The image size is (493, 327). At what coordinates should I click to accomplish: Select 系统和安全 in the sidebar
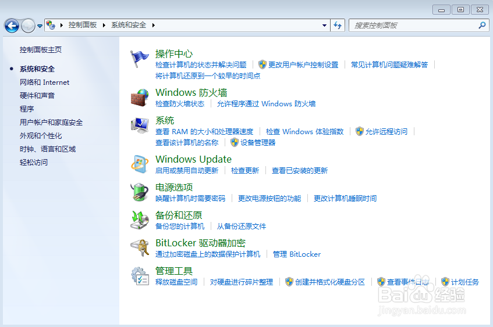37,69
